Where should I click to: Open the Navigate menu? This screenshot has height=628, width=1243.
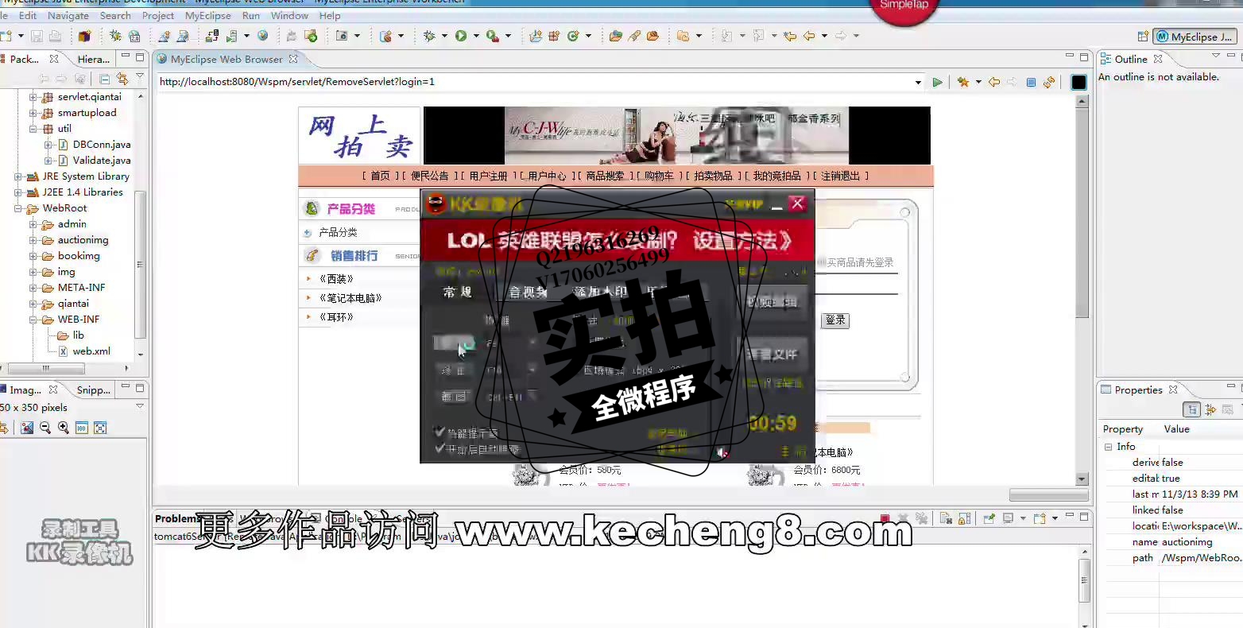point(68,16)
